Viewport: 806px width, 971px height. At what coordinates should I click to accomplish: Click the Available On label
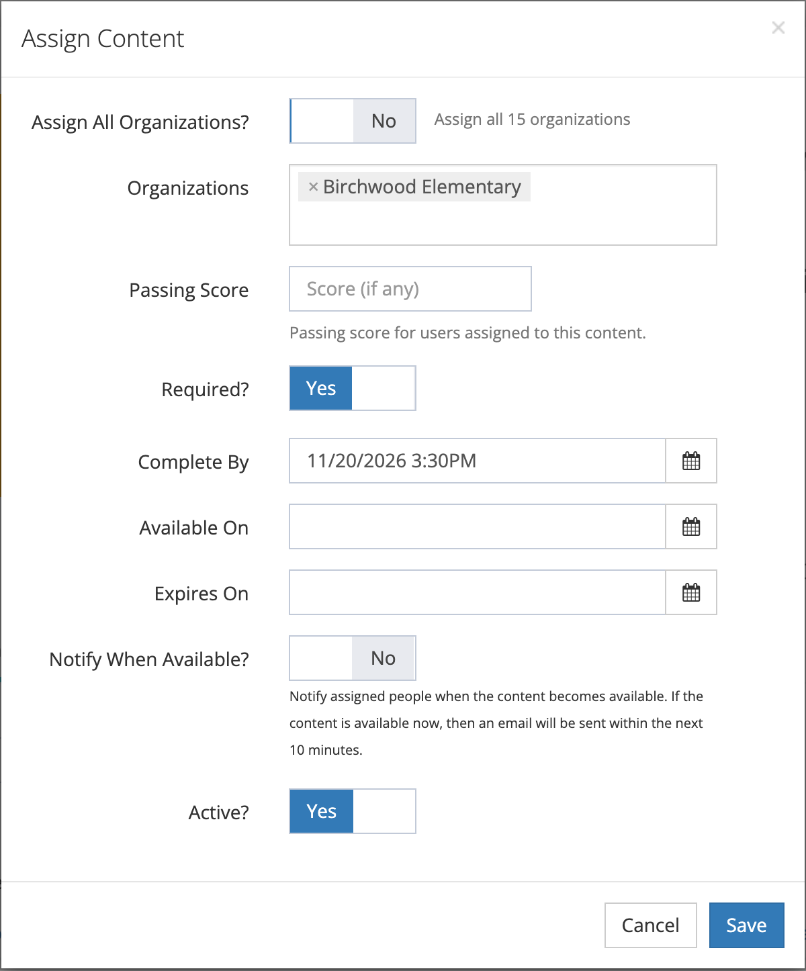[x=194, y=528]
